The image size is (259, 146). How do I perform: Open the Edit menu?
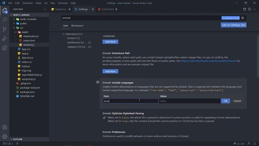(x=17, y=3)
